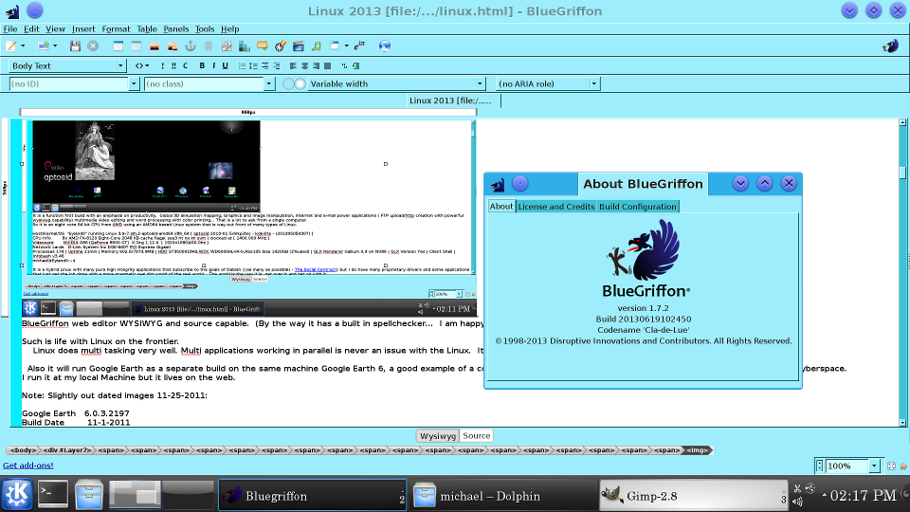The width and height of the screenshot is (910, 512).
Task: Click the BlueGriffon throbber at toolbar right
Action: (x=890, y=46)
